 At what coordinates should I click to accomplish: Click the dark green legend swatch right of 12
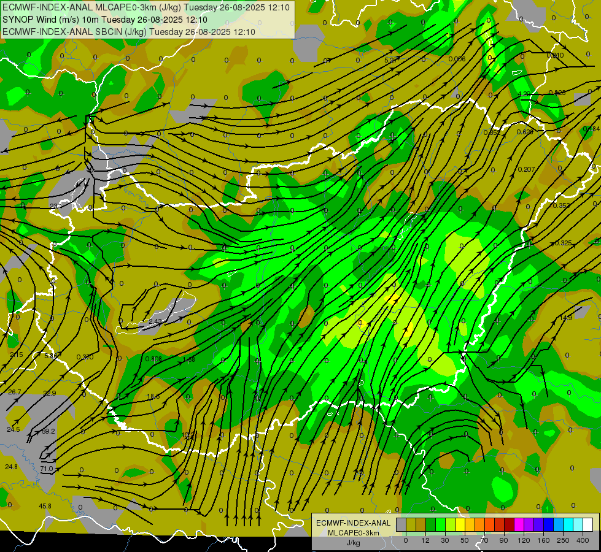(431, 524)
